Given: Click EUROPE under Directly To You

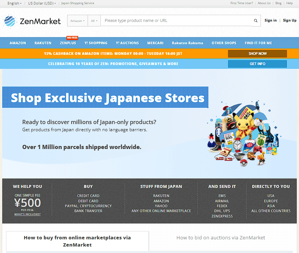Looking at the screenshot, I should click(x=271, y=201).
